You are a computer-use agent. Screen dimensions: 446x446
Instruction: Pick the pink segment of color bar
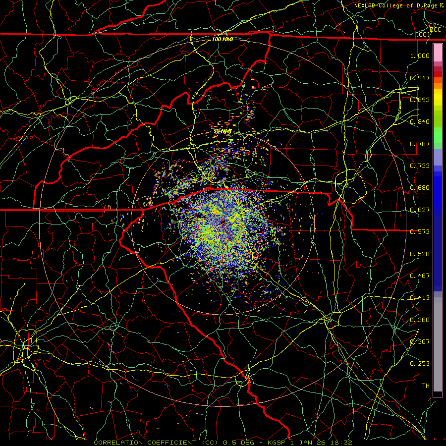pos(438,53)
